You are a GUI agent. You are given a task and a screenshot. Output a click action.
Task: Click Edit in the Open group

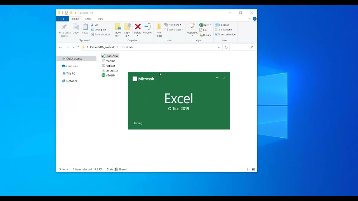pyautogui.click(x=203, y=30)
